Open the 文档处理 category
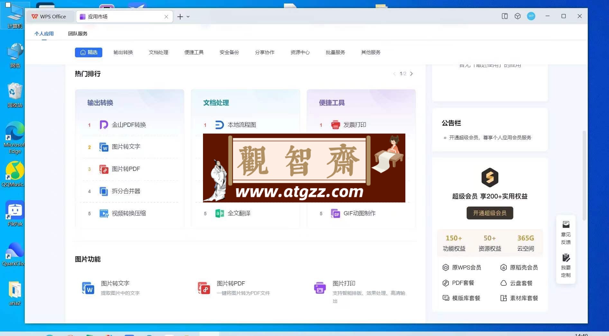 point(159,52)
